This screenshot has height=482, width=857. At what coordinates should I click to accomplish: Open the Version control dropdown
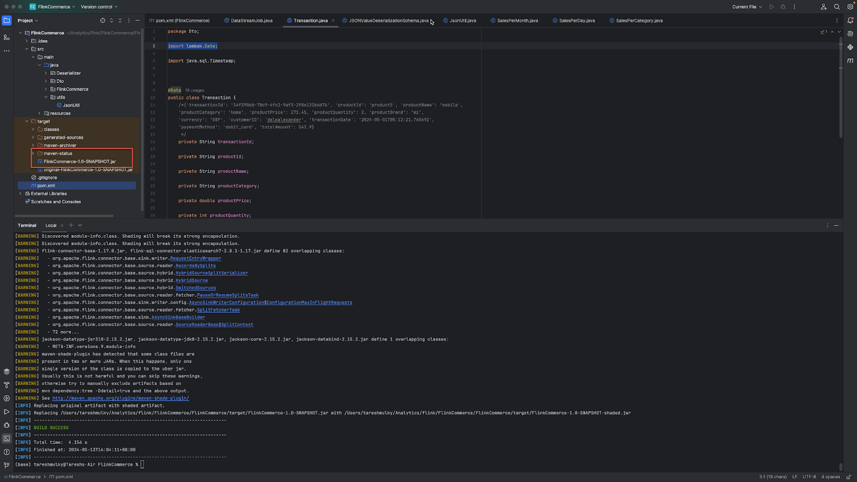pos(99,7)
